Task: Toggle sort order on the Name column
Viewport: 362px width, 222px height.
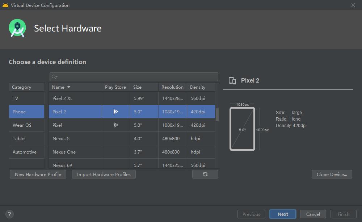Action: 59,87
